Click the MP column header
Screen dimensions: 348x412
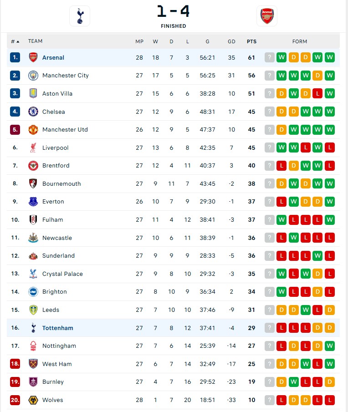[x=139, y=41]
